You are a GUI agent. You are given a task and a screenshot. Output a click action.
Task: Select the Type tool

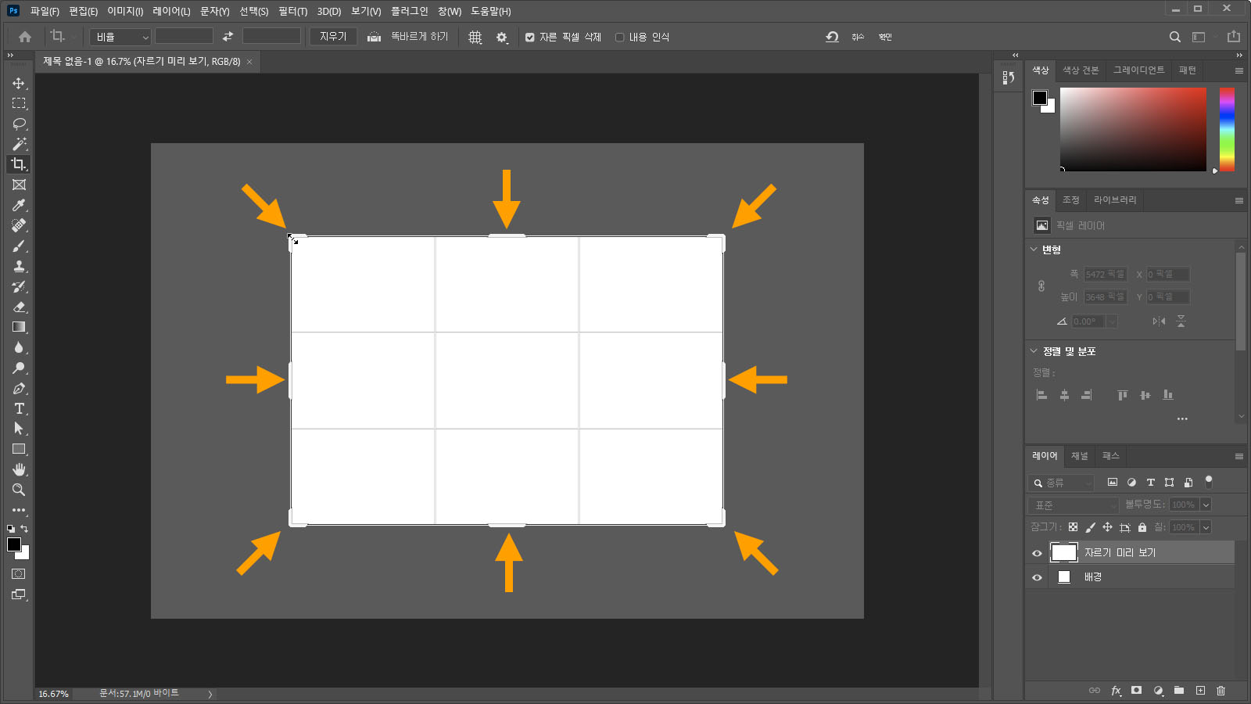point(19,408)
